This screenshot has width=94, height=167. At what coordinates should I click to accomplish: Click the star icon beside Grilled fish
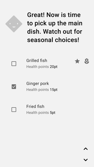tap(77, 61)
